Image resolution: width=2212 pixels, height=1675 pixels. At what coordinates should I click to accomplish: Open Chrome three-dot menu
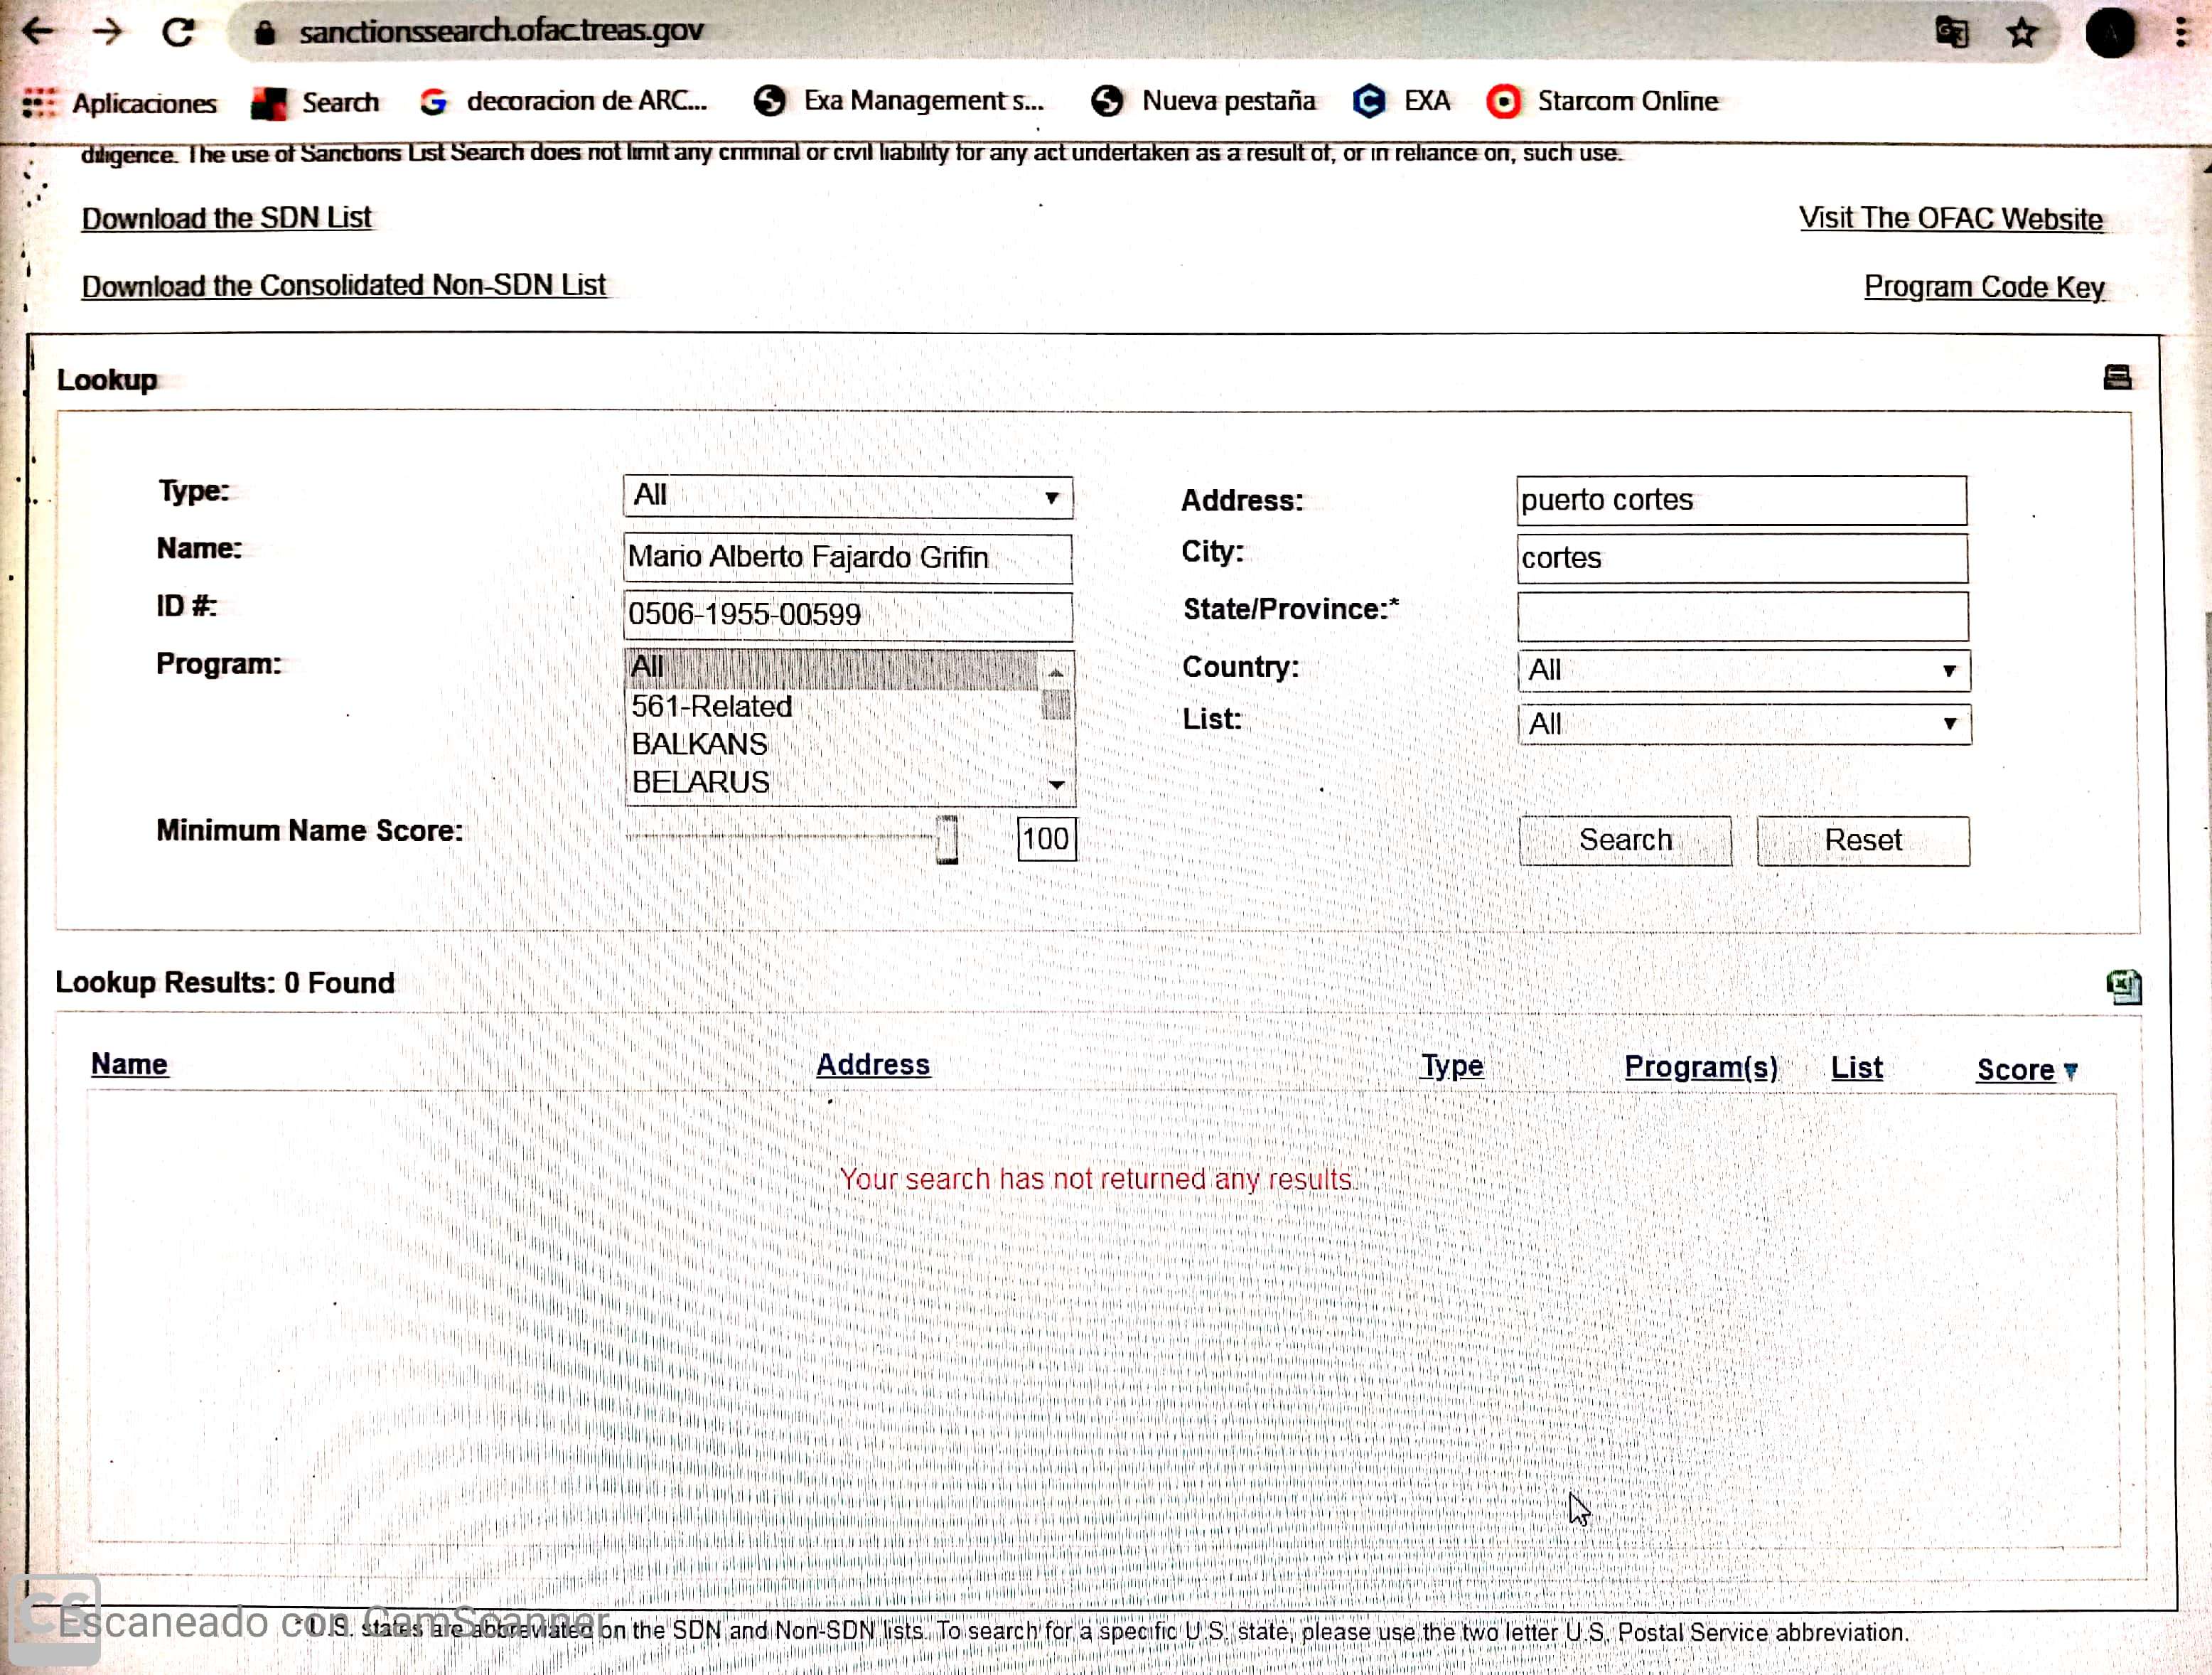click(x=2180, y=33)
